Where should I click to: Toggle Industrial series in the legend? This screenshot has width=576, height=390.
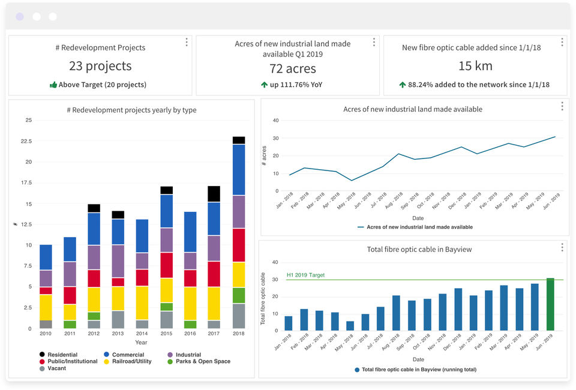point(184,355)
